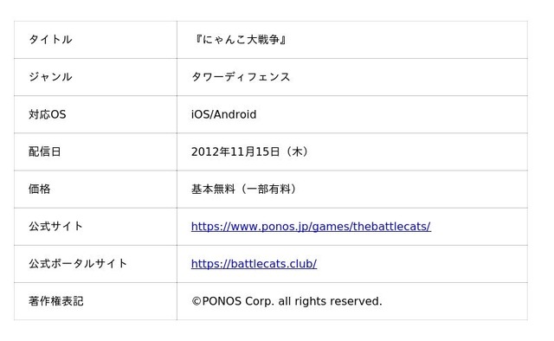Click the 公式サイト label cell

click(95, 227)
